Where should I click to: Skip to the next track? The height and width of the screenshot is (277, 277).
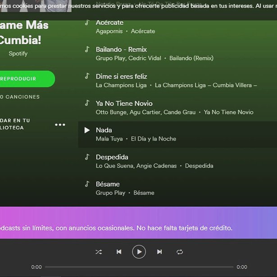(159, 252)
